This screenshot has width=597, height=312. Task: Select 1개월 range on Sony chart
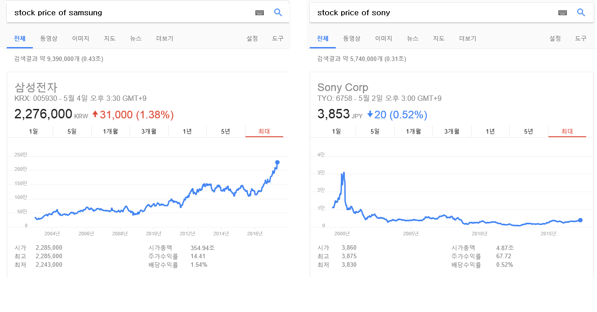click(413, 131)
